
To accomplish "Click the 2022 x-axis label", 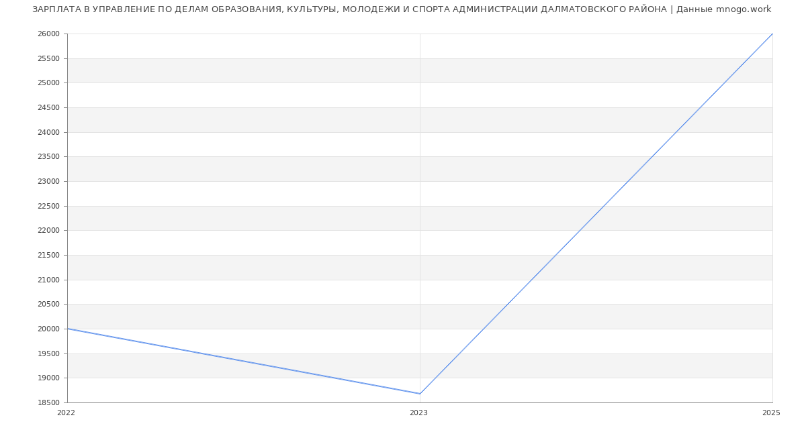I will pos(66,413).
